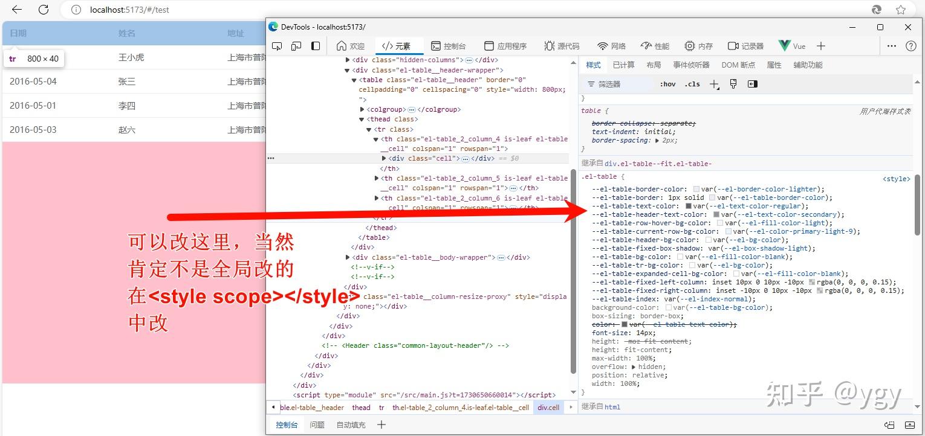The image size is (925, 436).
Task: Toggle the :hov element state panel
Action: click(x=667, y=84)
